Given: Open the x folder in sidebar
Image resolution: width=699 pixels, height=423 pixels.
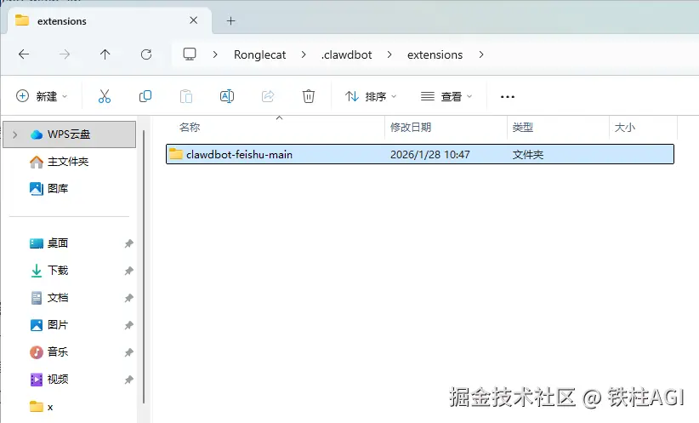Looking at the screenshot, I should 42,407.
